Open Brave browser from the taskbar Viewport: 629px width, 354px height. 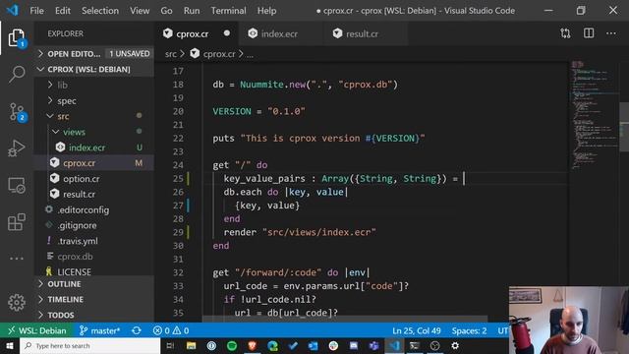point(253,346)
